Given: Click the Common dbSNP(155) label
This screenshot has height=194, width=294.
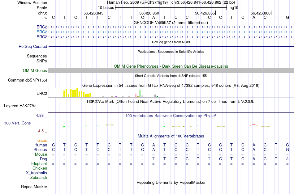Looking at the screenshot, I should click(x=27, y=80).
